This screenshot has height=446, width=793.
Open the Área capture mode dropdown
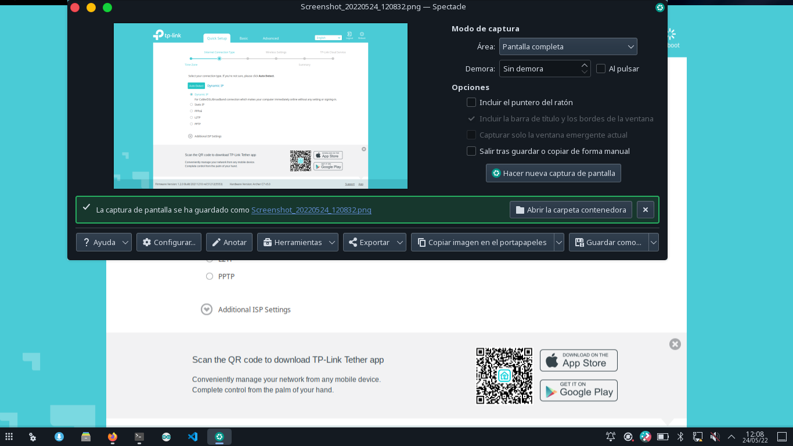coord(568,46)
